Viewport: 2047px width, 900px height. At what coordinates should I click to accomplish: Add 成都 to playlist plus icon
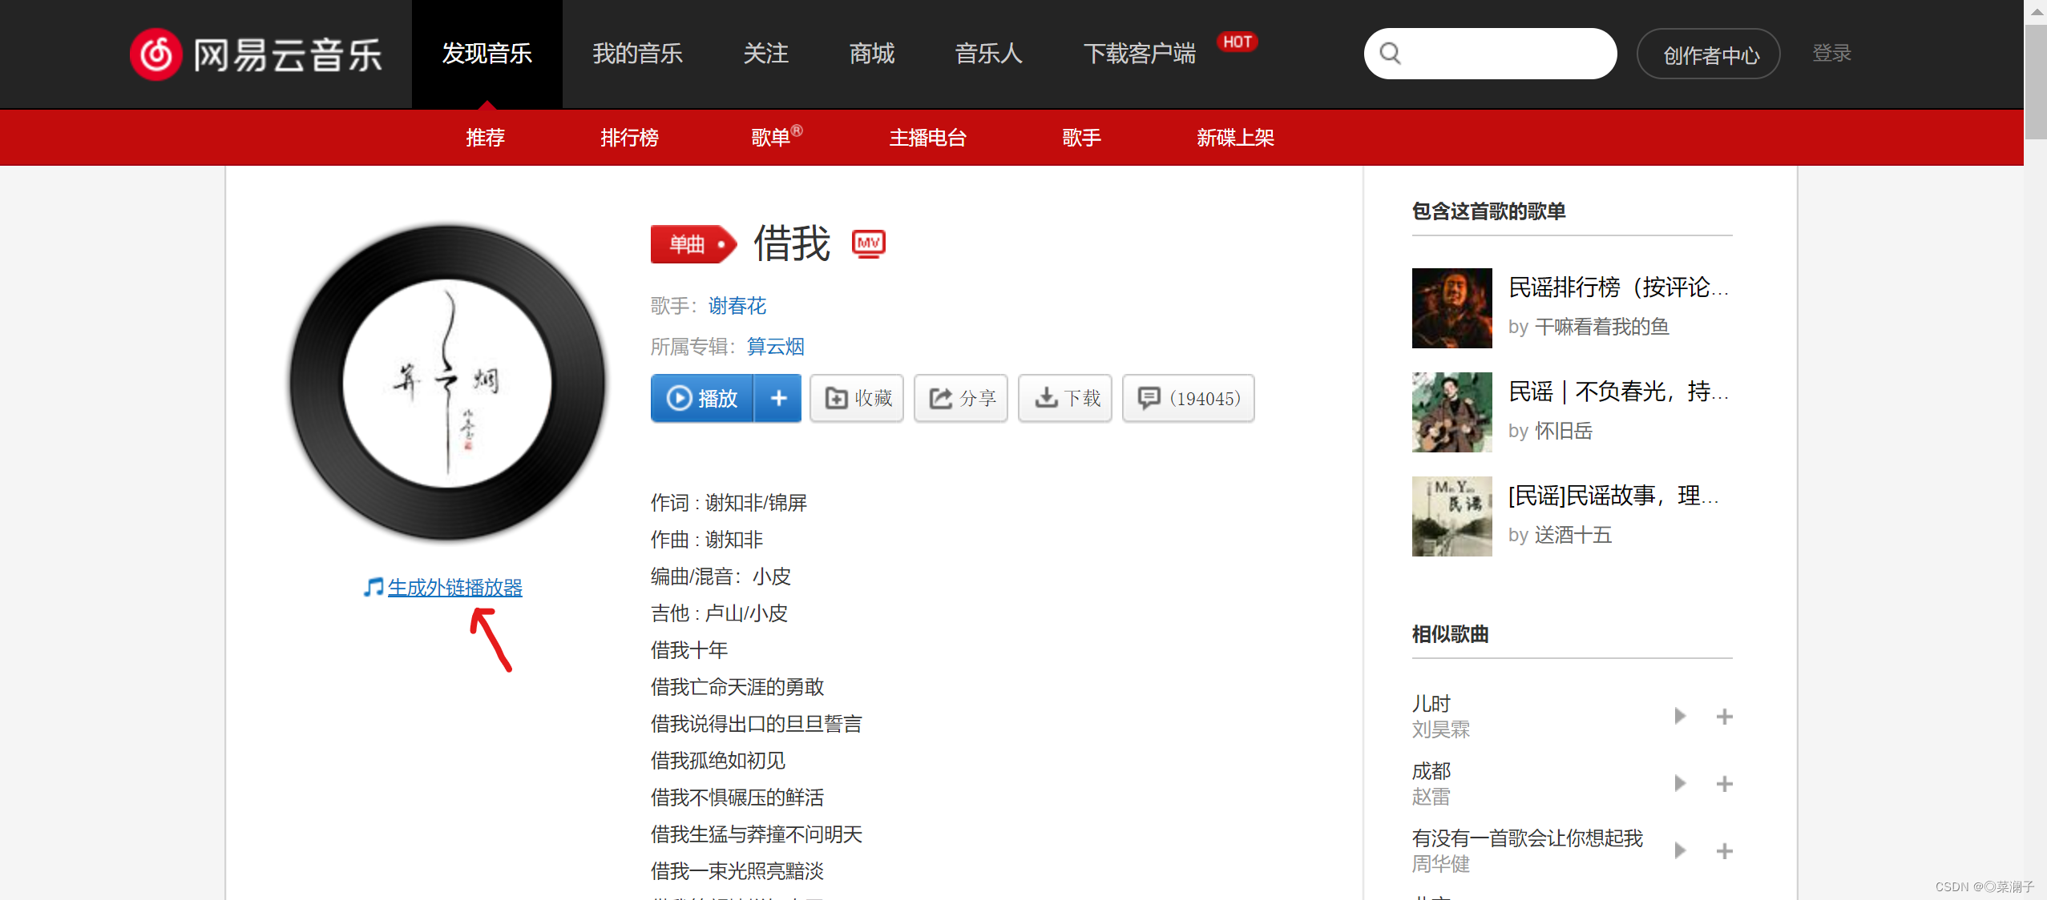click(1725, 783)
